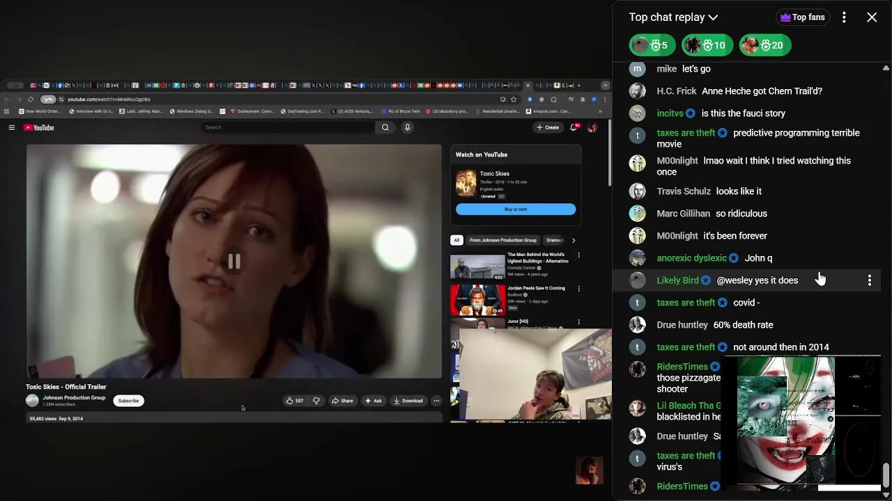This screenshot has height=501, width=892.
Task: Close the active browser tab
Action: tap(528, 86)
